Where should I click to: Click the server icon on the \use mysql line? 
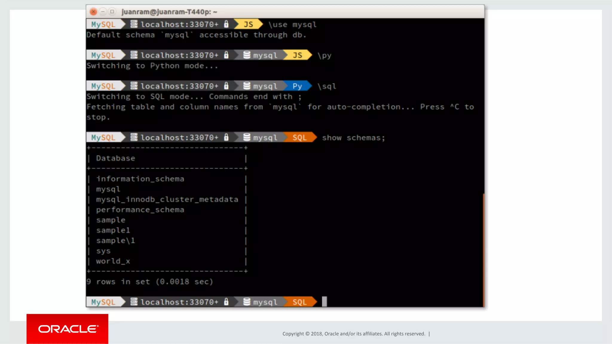[134, 24]
